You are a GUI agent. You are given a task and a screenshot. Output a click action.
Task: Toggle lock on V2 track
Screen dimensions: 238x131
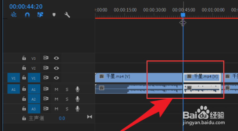[24, 68]
